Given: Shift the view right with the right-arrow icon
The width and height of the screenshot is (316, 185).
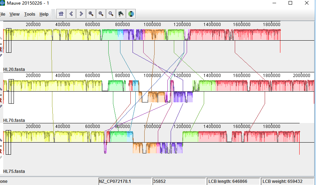Looking at the screenshot, I should pos(81,14).
